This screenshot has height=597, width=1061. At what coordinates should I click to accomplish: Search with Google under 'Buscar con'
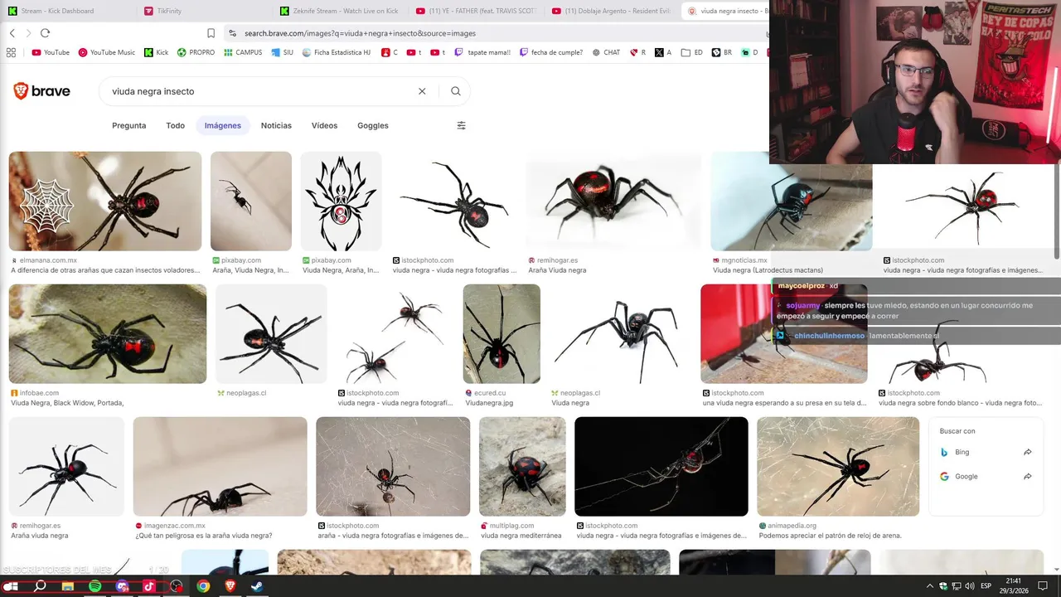(x=986, y=476)
